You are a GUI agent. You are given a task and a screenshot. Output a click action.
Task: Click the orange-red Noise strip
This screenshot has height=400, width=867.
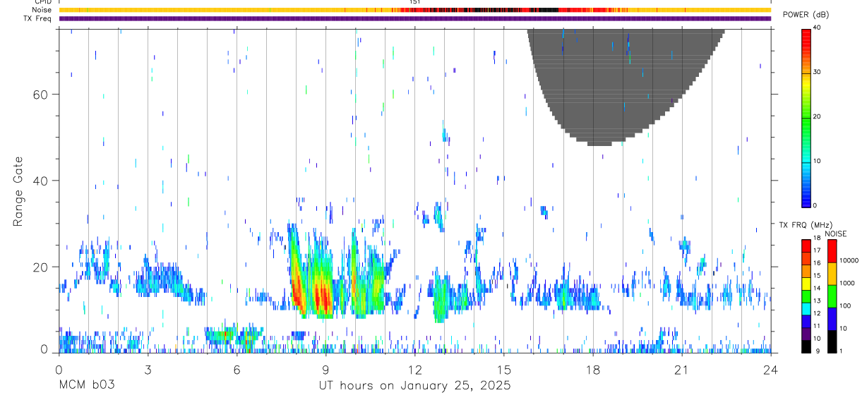point(414,10)
